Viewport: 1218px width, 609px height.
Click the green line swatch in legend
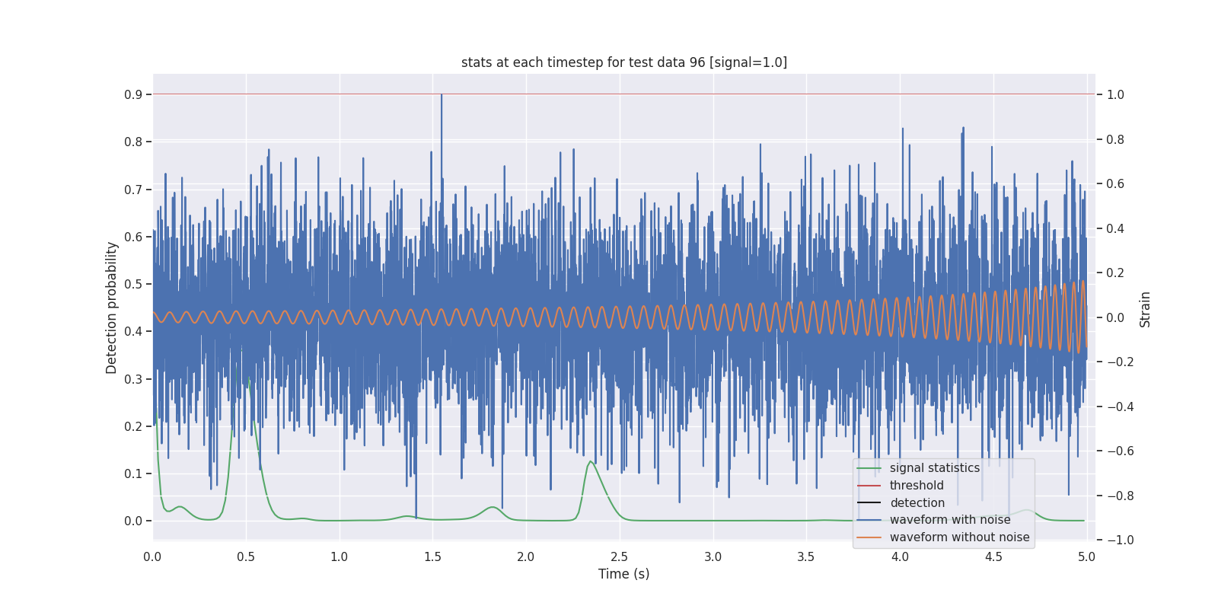tap(869, 468)
